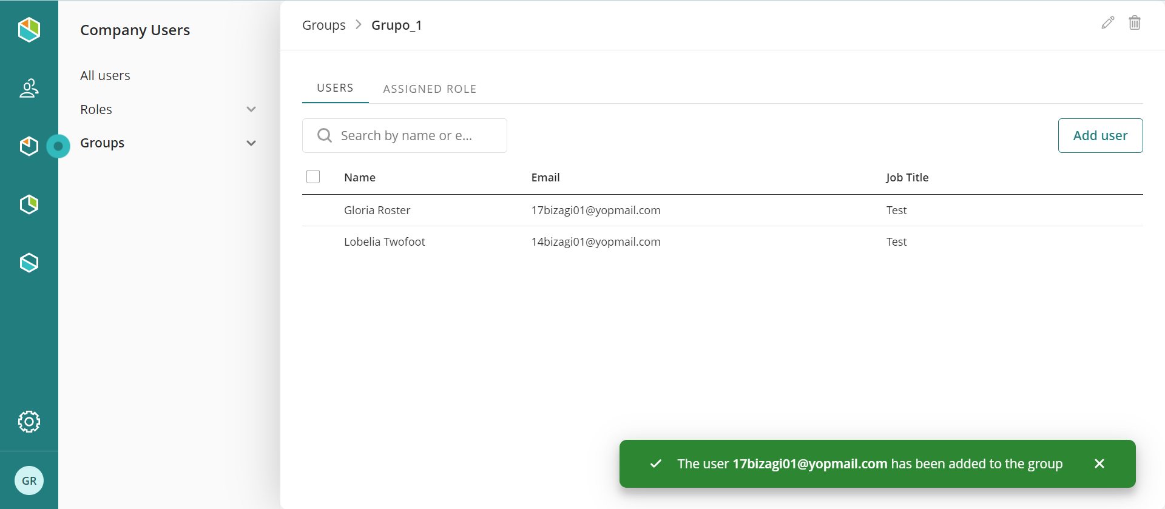The width and height of the screenshot is (1165, 509).
Task: Open the GR user avatar menu
Action: tap(29, 480)
